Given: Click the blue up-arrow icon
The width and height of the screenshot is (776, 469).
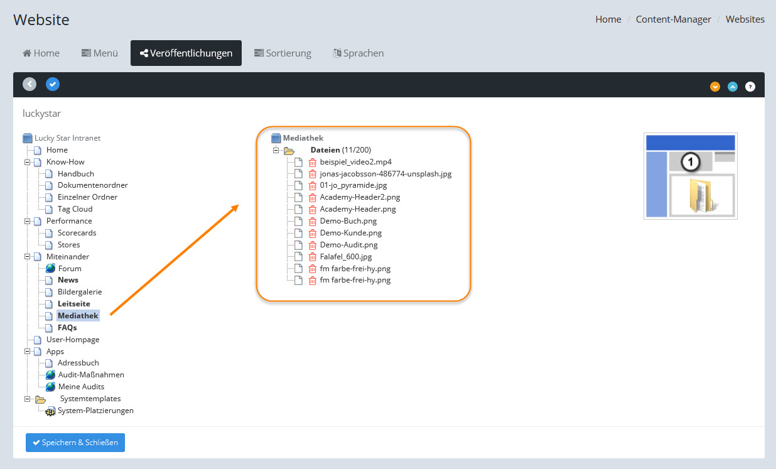Looking at the screenshot, I should point(732,87).
